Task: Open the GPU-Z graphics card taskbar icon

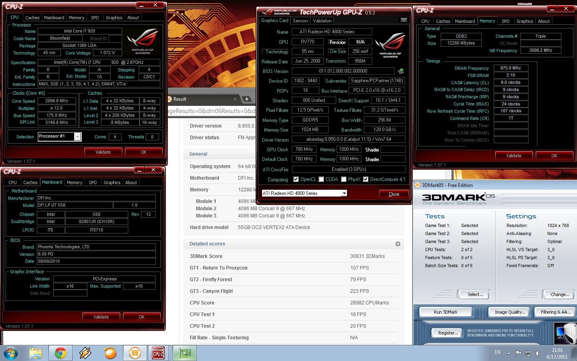Action: (184, 353)
